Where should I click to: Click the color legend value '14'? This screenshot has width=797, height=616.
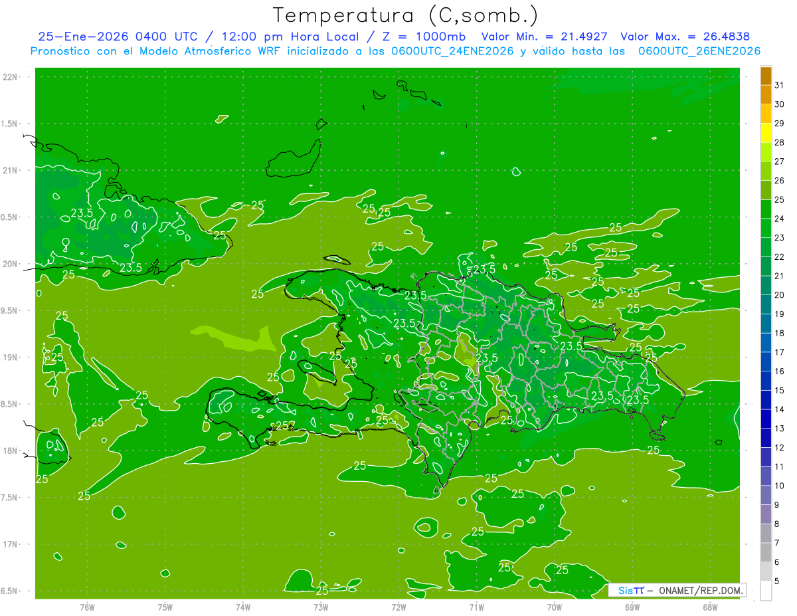(x=780, y=409)
